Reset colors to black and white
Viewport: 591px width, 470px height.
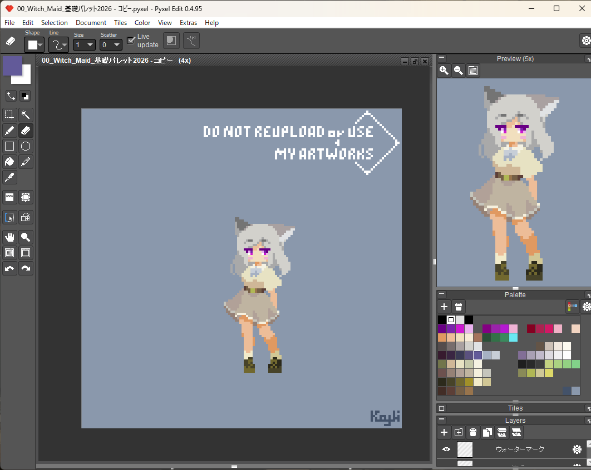(x=25, y=96)
